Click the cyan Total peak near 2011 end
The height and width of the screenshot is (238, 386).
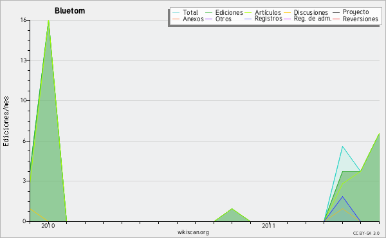(342, 147)
